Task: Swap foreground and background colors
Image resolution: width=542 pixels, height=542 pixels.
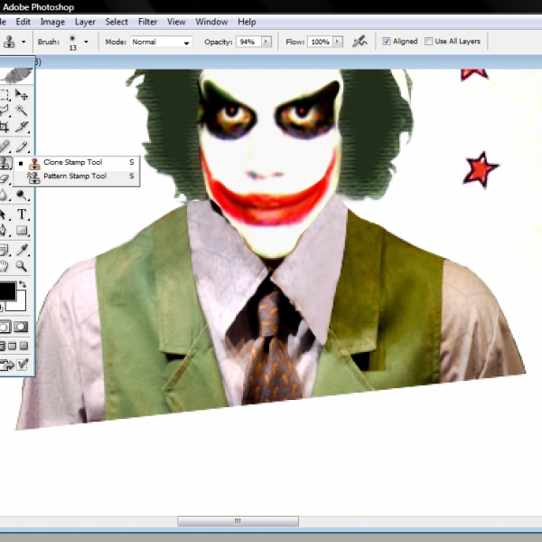Action: 23,284
